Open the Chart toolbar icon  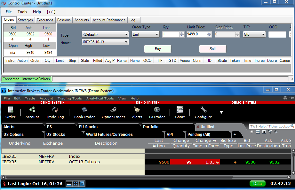(x=180, y=113)
